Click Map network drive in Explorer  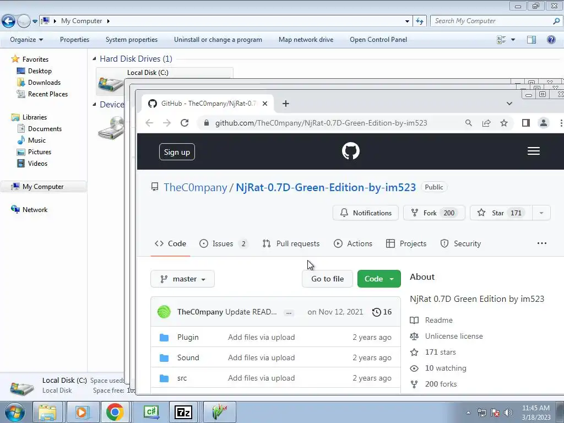pos(306,40)
